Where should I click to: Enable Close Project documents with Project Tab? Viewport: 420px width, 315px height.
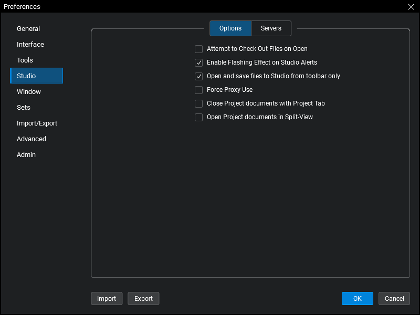199,103
